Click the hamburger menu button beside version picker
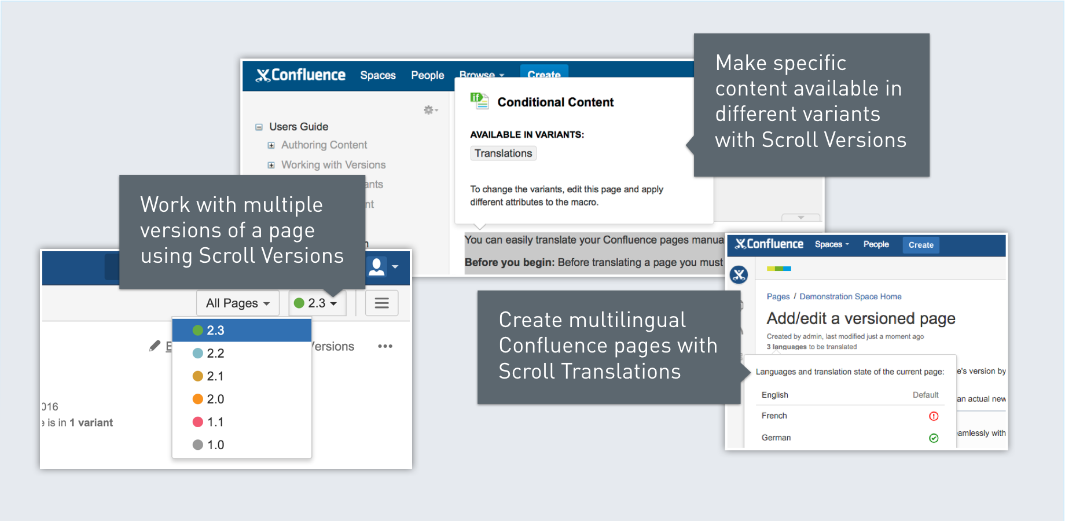This screenshot has width=1065, height=521. (381, 303)
